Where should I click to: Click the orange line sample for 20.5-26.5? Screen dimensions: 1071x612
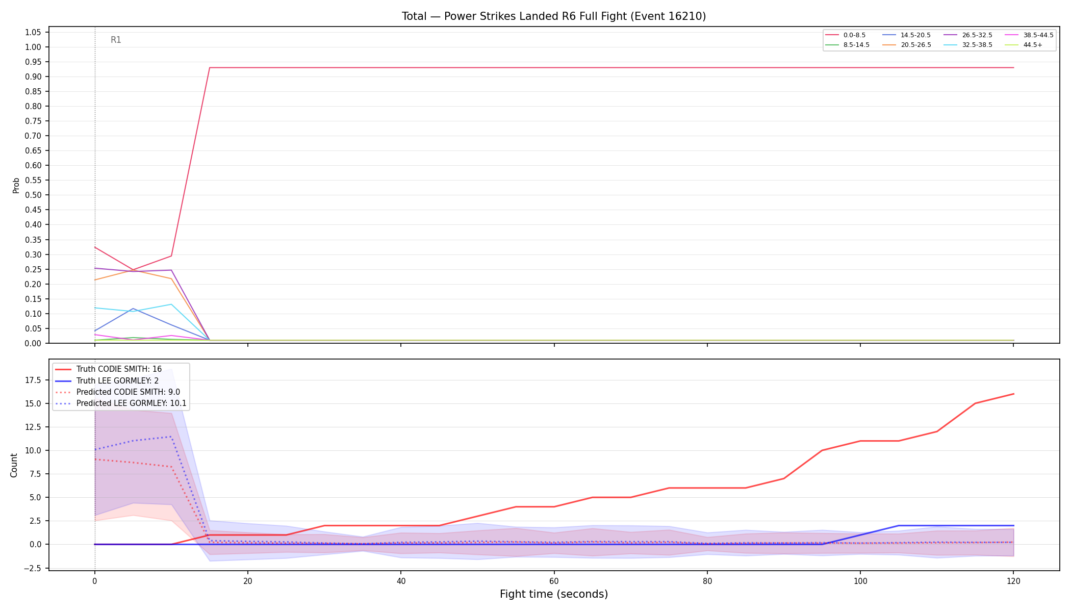pos(889,45)
